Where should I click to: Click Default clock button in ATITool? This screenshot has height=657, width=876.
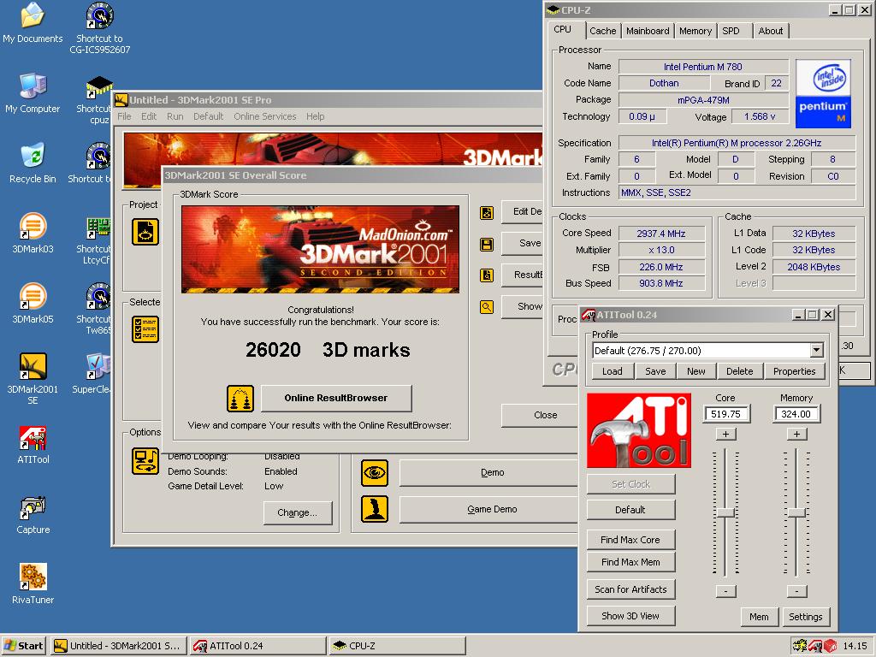[630, 510]
